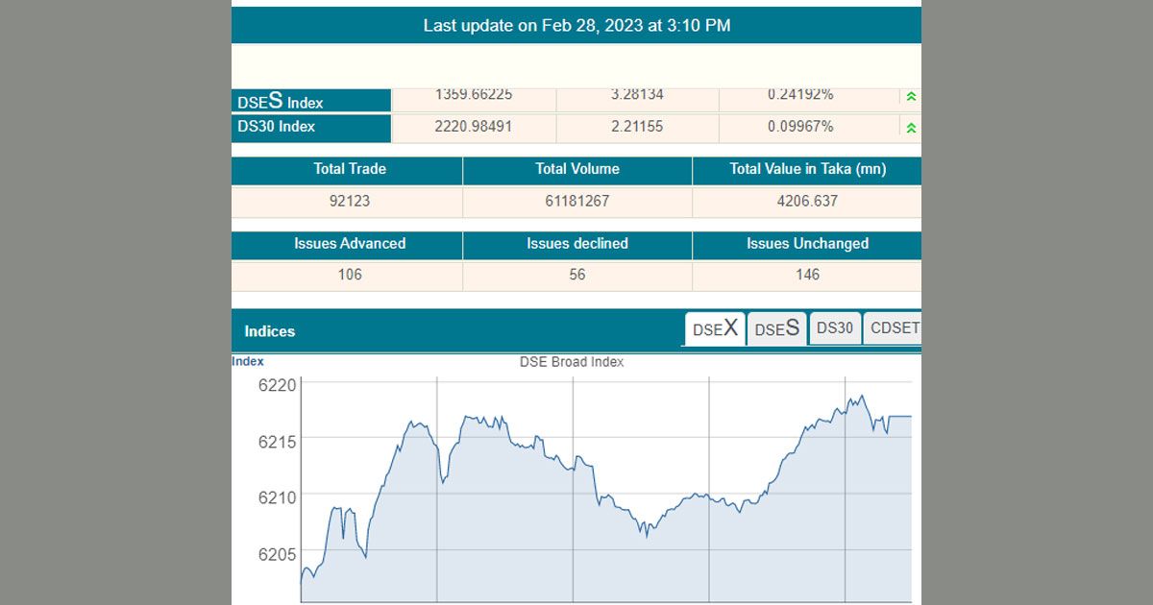Switch to the DSES indices tab
The width and height of the screenshot is (1153, 605).
(x=776, y=328)
